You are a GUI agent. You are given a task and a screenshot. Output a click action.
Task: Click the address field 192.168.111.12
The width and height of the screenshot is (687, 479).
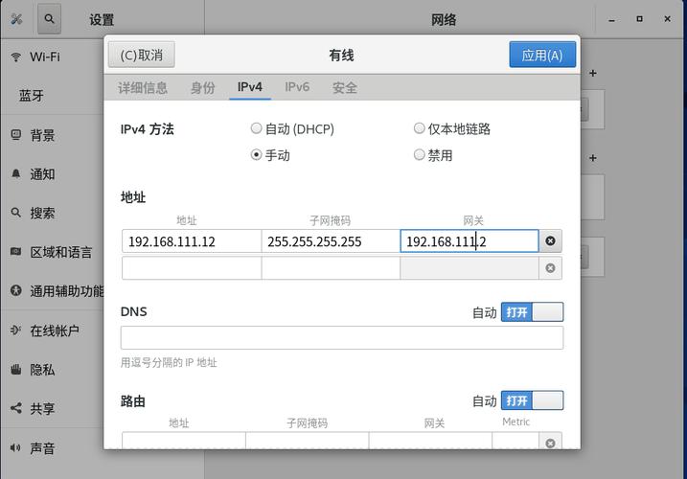[x=192, y=241]
